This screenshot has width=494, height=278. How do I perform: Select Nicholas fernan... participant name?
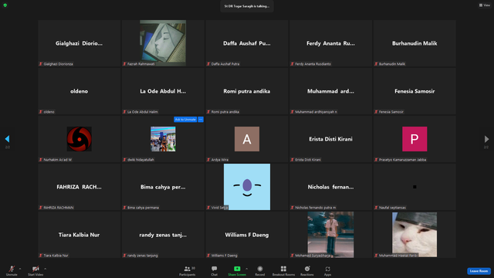click(x=330, y=187)
